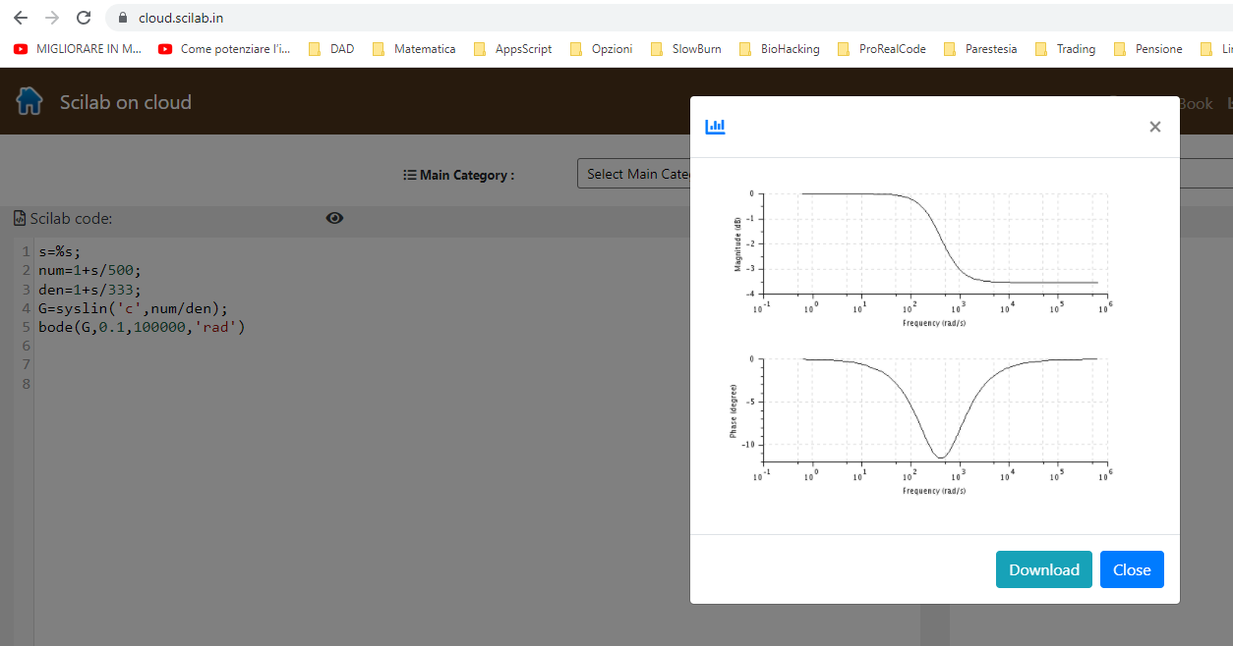Toggle the eye icon above code editor
Screen dimensions: 1233x646
pos(334,218)
